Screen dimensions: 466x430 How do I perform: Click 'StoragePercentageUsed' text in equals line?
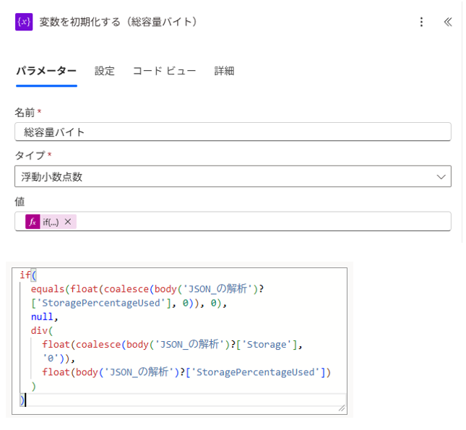(101, 303)
